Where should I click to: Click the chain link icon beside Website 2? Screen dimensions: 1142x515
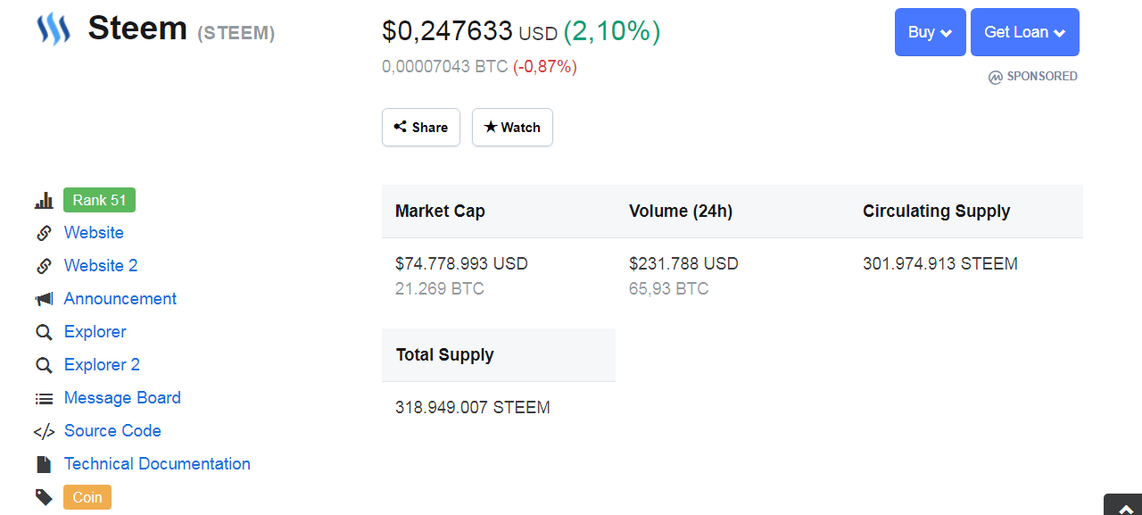[x=44, y=266]
